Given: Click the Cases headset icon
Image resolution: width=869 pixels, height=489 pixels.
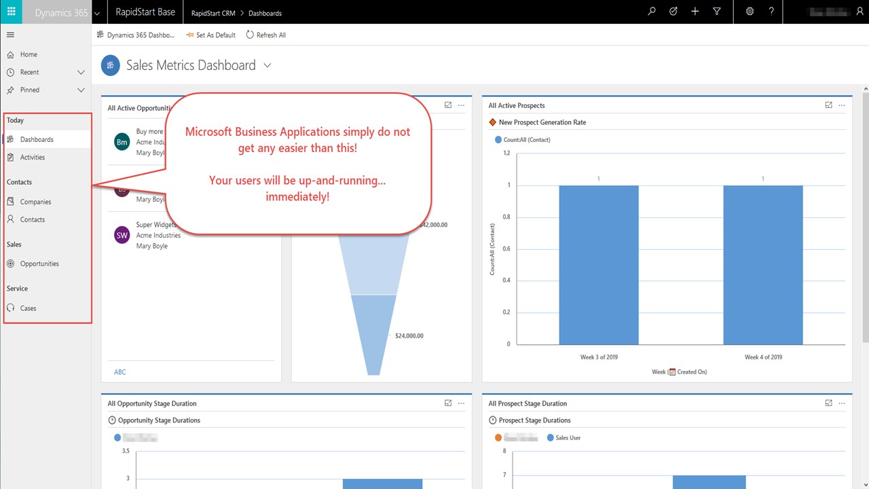Looking at the screenshot, I should (10, 308).
